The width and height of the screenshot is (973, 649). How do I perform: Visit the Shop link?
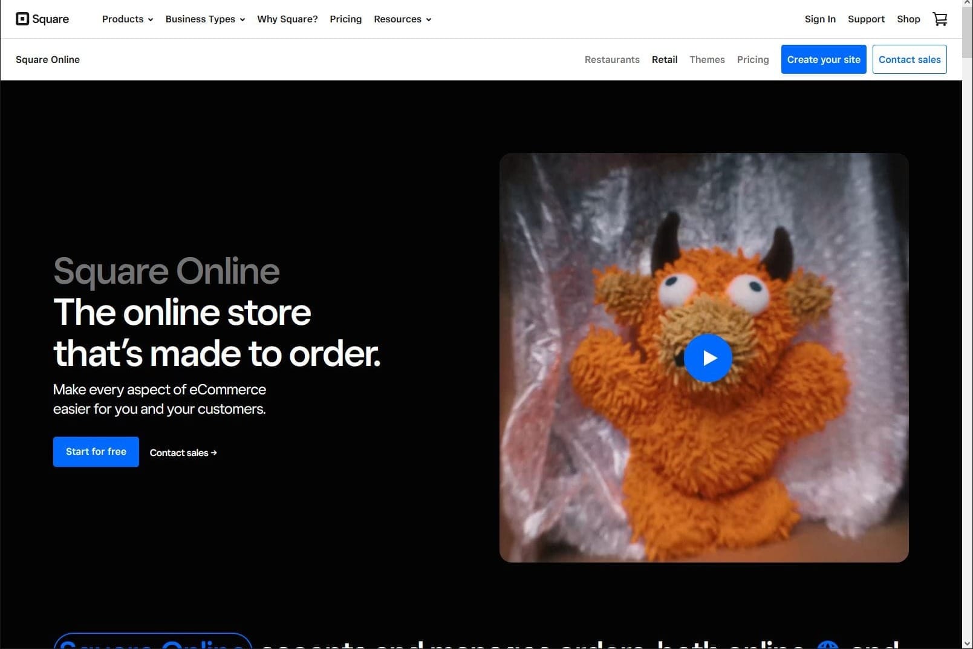click(x=908, y=19)
